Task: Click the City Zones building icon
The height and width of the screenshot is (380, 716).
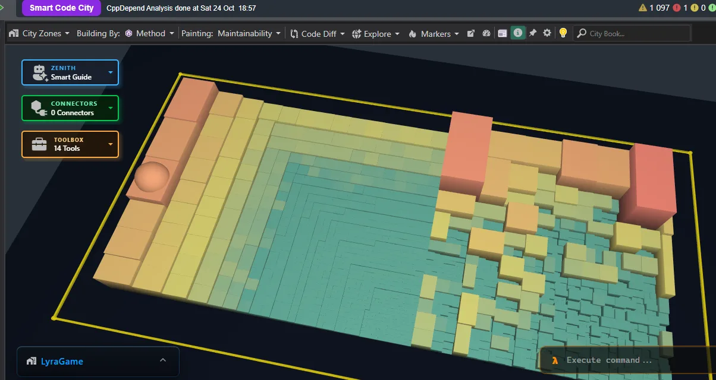Action: click(14, 34)
